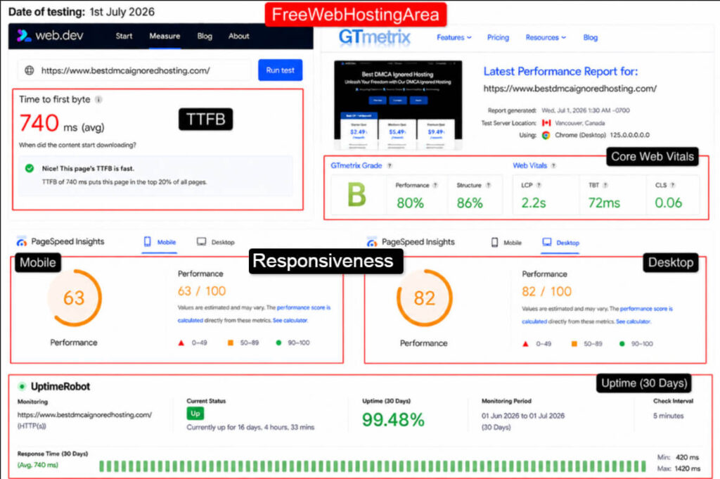This screenshot has height=479, width=720.
Task: Open the web.dev Blog link
Action: [x=205, y=36]
